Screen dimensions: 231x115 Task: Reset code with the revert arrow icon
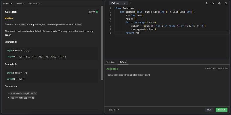point(213,3)
